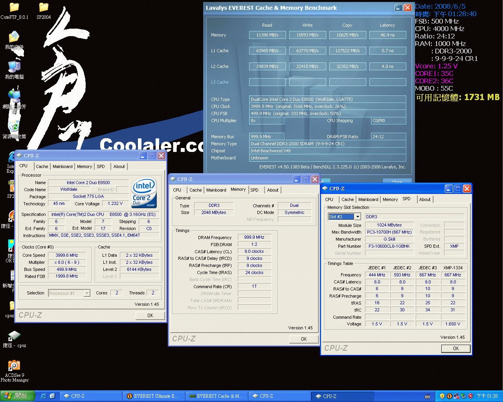Click the XMP-1334 voltage value 1.650 V
This screenshot has width=503, height=402.
pos(453,324)
